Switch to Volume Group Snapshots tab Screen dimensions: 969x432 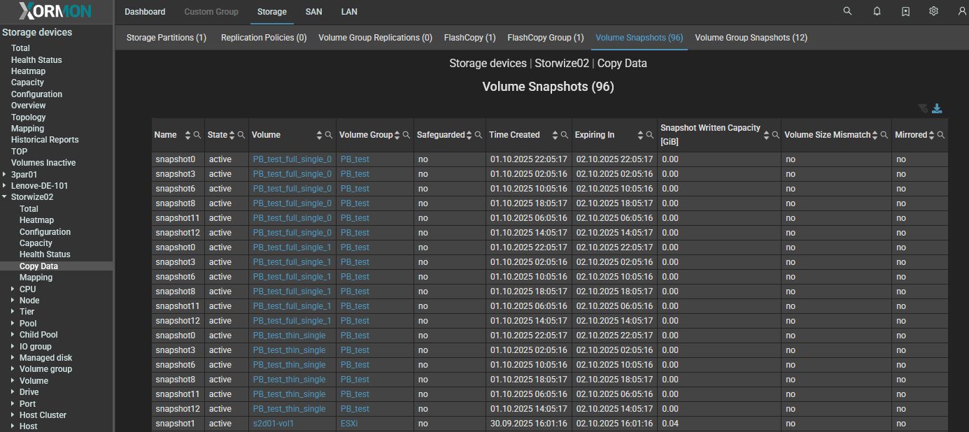(751, 38)
